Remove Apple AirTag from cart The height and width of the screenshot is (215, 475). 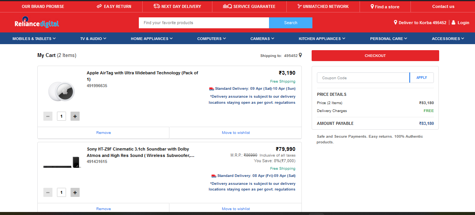tap(103, 133)
